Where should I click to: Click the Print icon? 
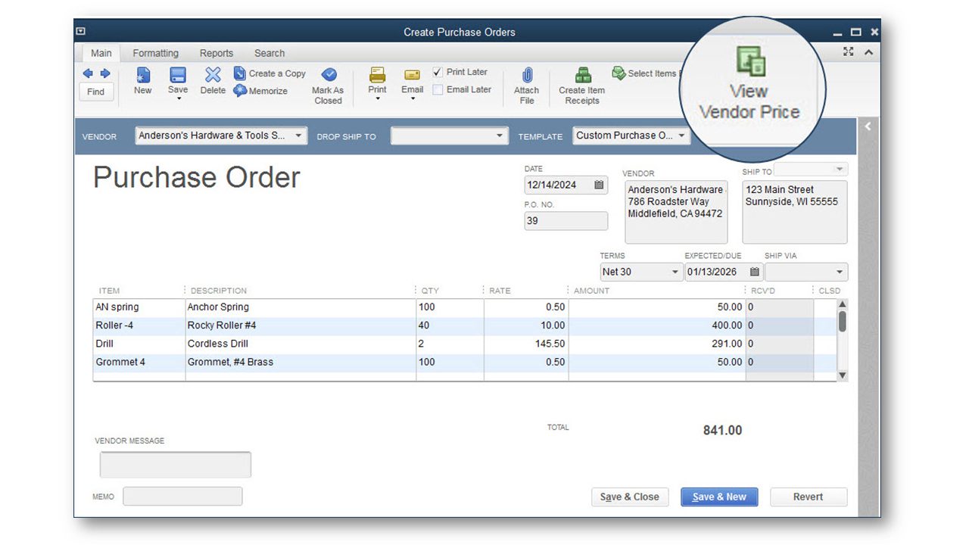tap(377, 76)
